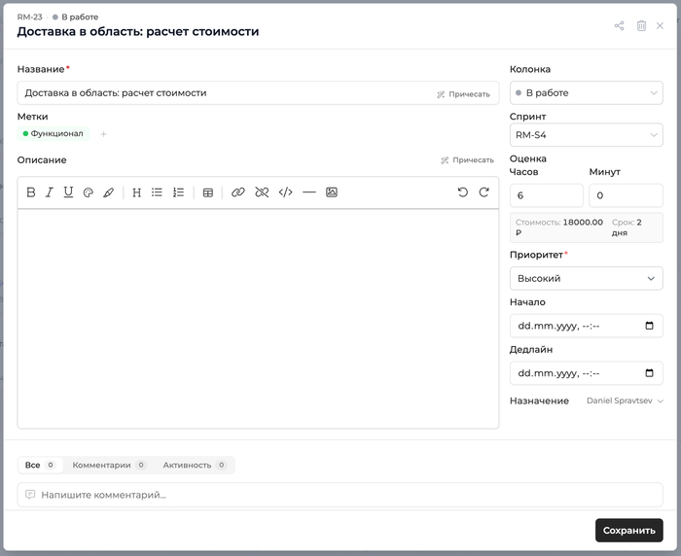The height and width of the screenshot is (556, 681).
Task: Delete task with trash icon
Action: 641,25
